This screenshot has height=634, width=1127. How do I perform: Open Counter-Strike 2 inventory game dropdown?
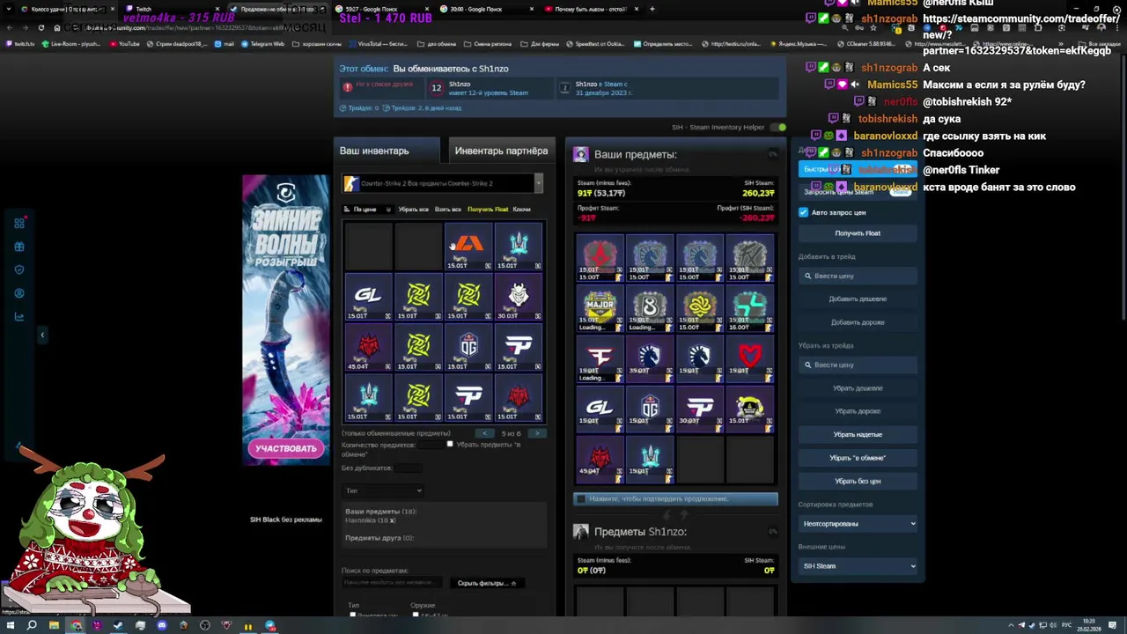pos(443,183)
